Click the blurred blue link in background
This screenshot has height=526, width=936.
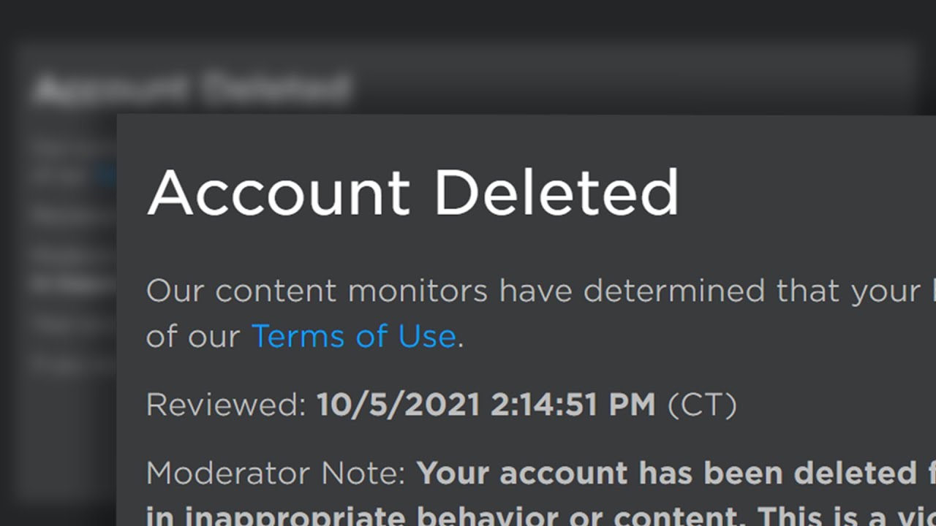coord(107,175)
